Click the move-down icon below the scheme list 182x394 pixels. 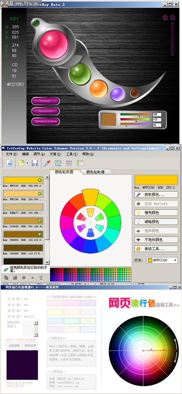click(x=41, y=278)
